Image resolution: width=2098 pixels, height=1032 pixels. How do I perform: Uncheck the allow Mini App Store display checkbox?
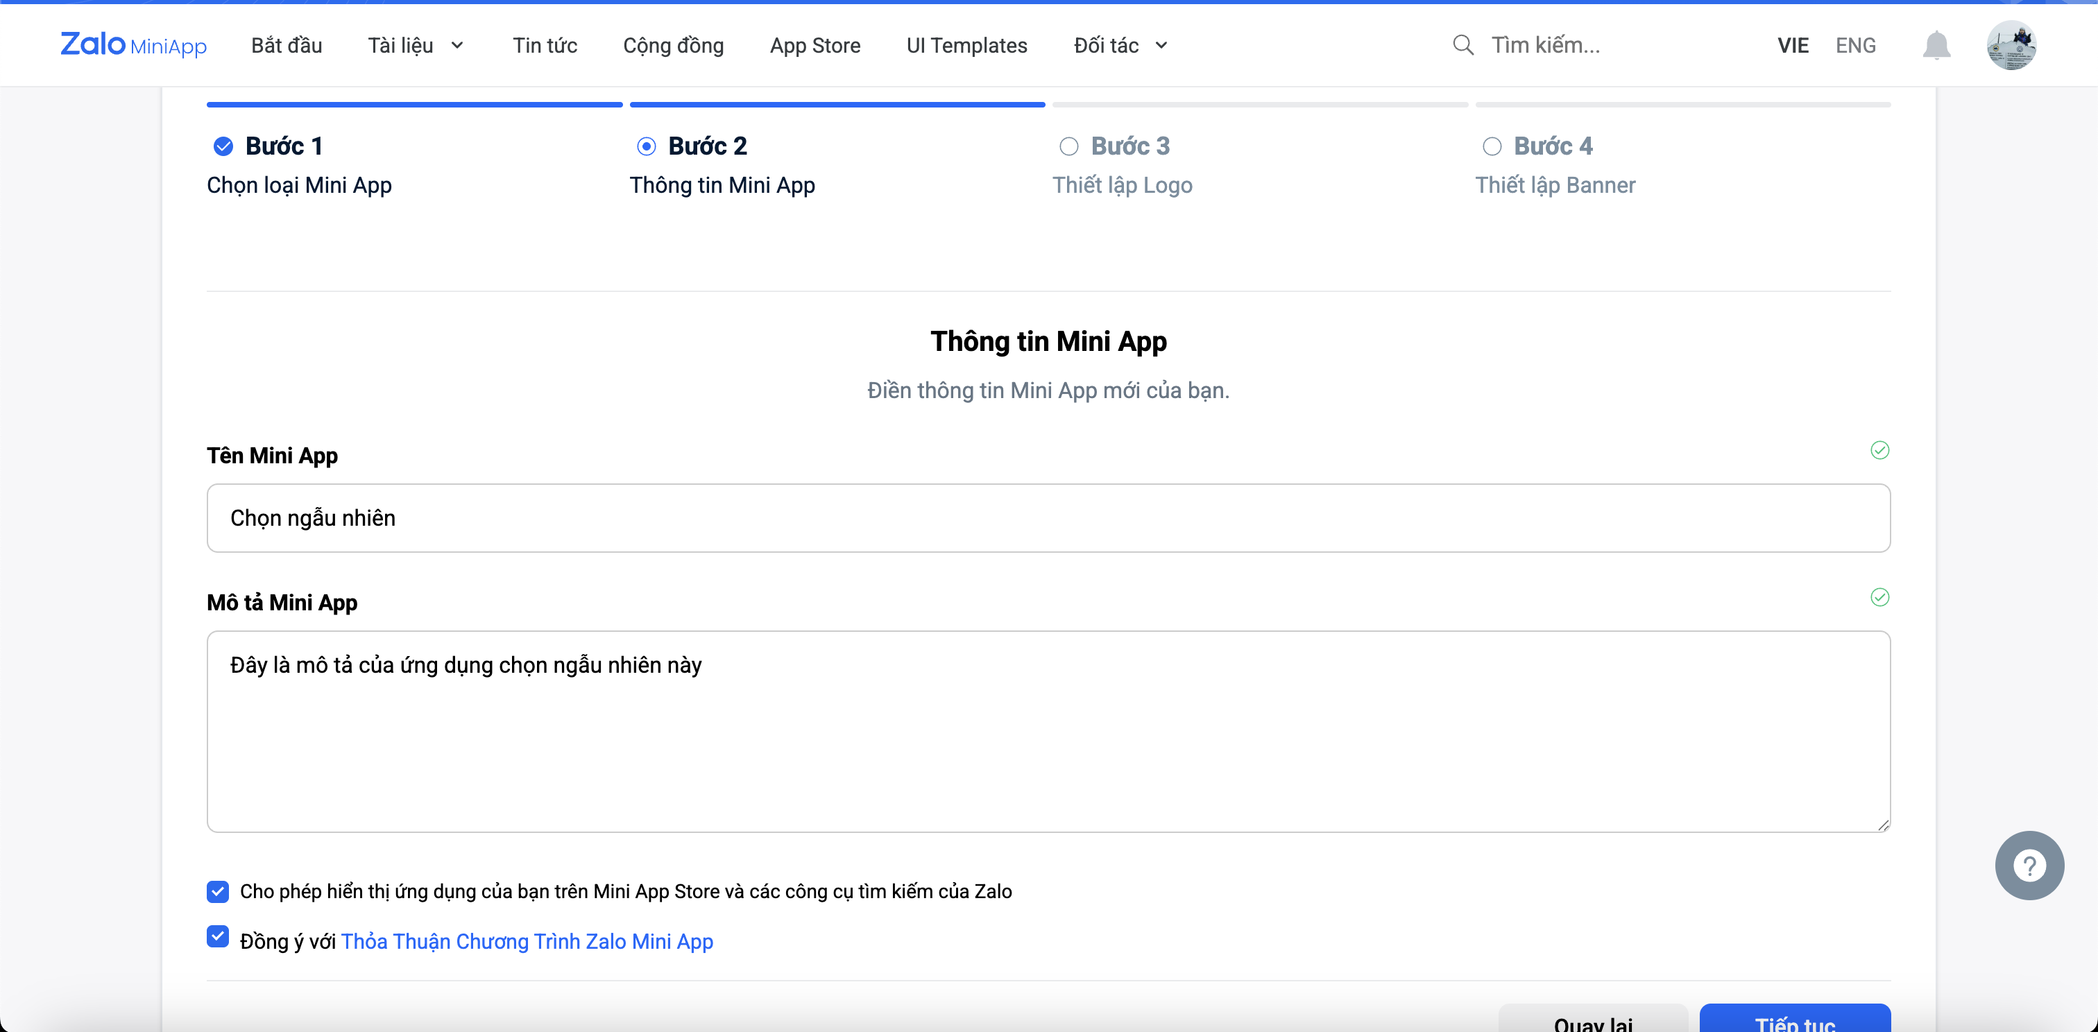tap(217, 892)
